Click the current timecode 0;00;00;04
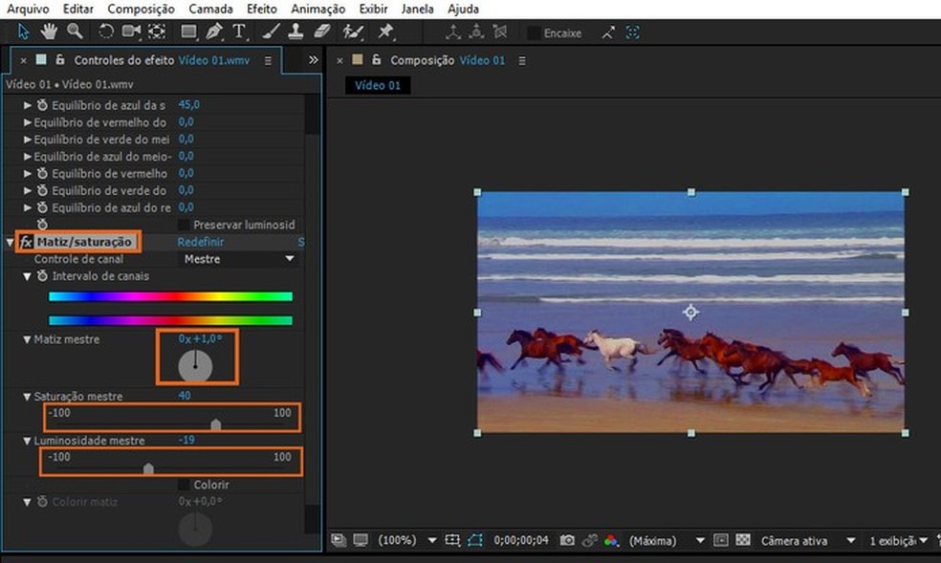The width and height of the screenshot is (941, 563). tap(520, 540)
